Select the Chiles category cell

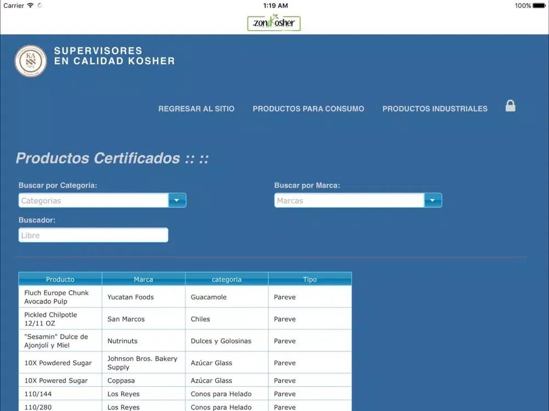(227, 319)
